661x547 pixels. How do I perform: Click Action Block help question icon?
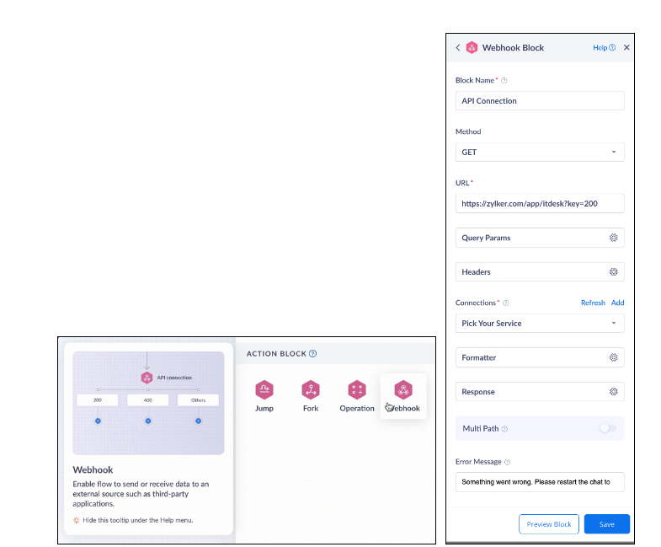click(313, 354)
